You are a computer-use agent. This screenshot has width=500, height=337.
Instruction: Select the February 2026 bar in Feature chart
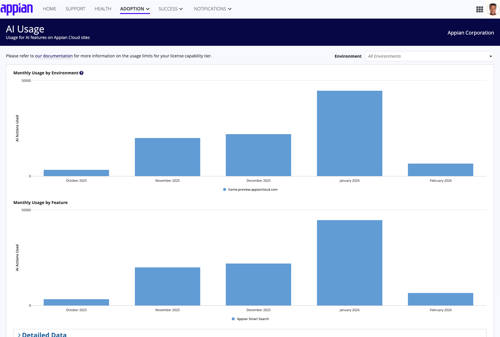pyautogui.click(x=441, y=299)
